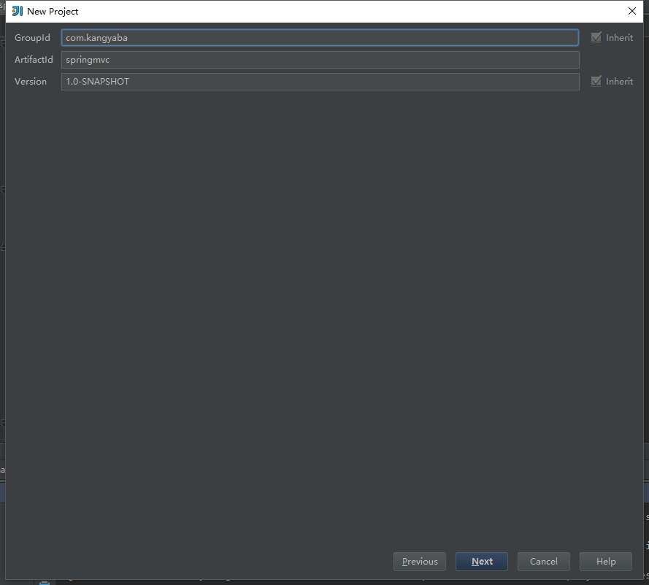The image size is (649, 585).
Task: Proceed with the Next button
Action: click(x=482, y=562)
